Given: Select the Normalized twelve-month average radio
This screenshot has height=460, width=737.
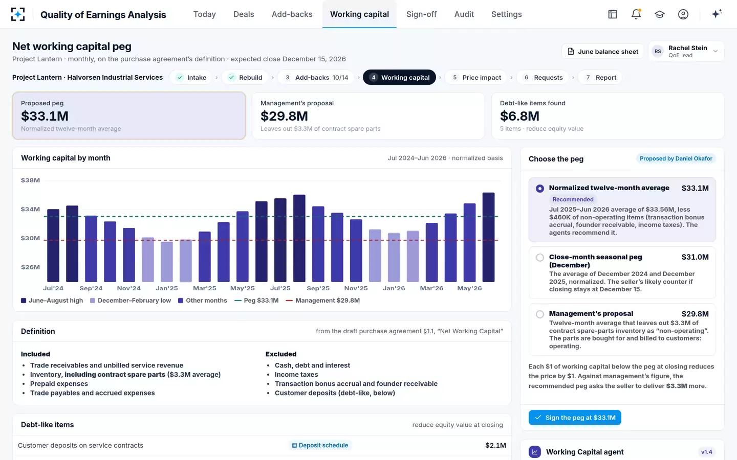Looking at the screenshot, I should [540, 189].
